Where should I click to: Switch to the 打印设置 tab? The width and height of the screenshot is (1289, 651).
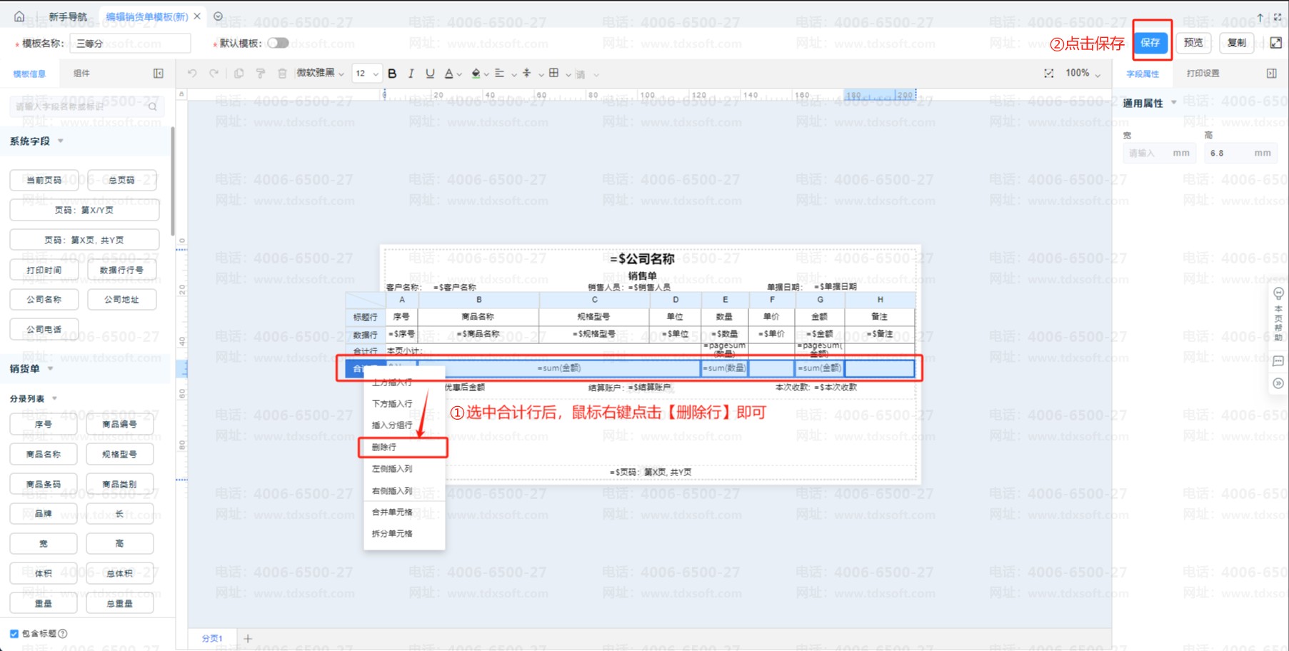[x=1203, y=74]
